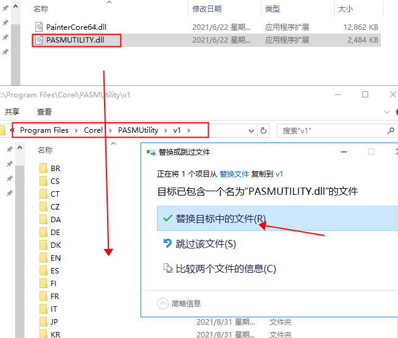Expand chevron after Program Files breadcrumb
Image resolution: width=398 pixels, height=338 pixels.
tap(76, 130)
